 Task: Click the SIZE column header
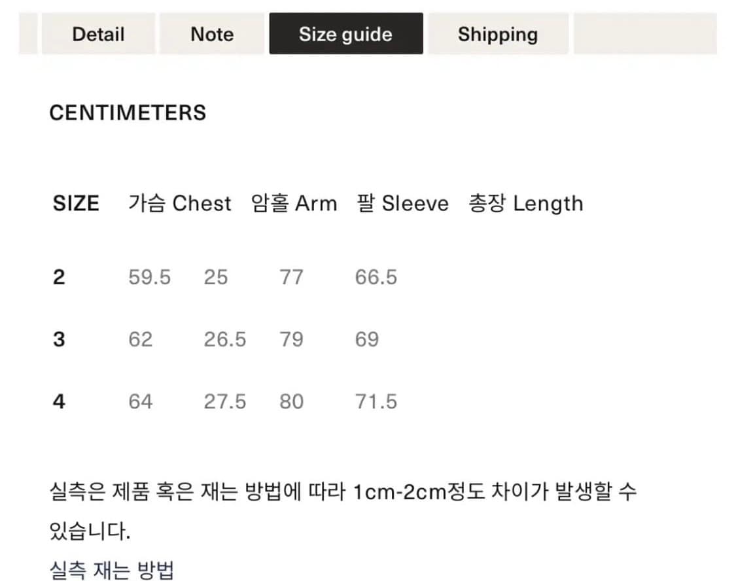click(x=76, y=203)
